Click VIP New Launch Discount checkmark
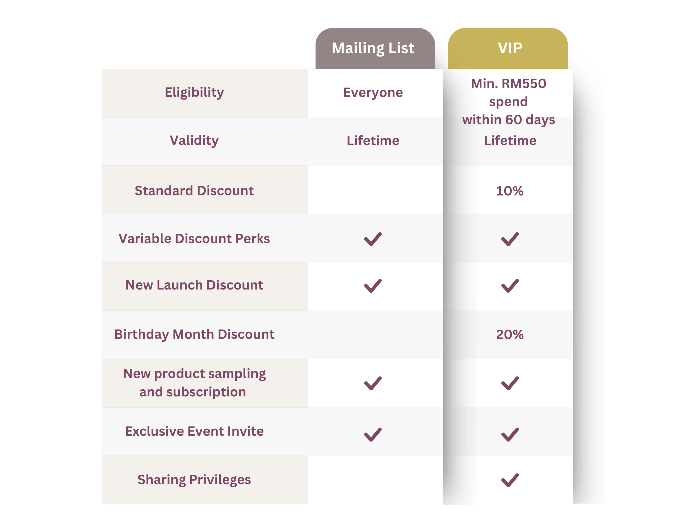The image size is (699, 524). 510,286
